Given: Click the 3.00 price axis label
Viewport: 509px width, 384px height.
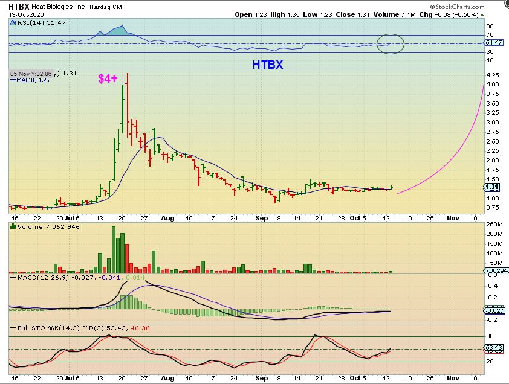Looking at the screenshot, I should click(x=493, y=123).
